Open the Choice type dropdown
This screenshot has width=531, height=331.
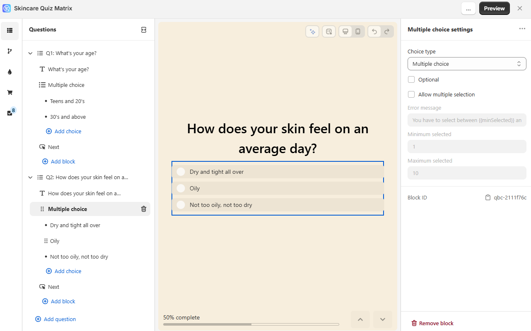467,64
